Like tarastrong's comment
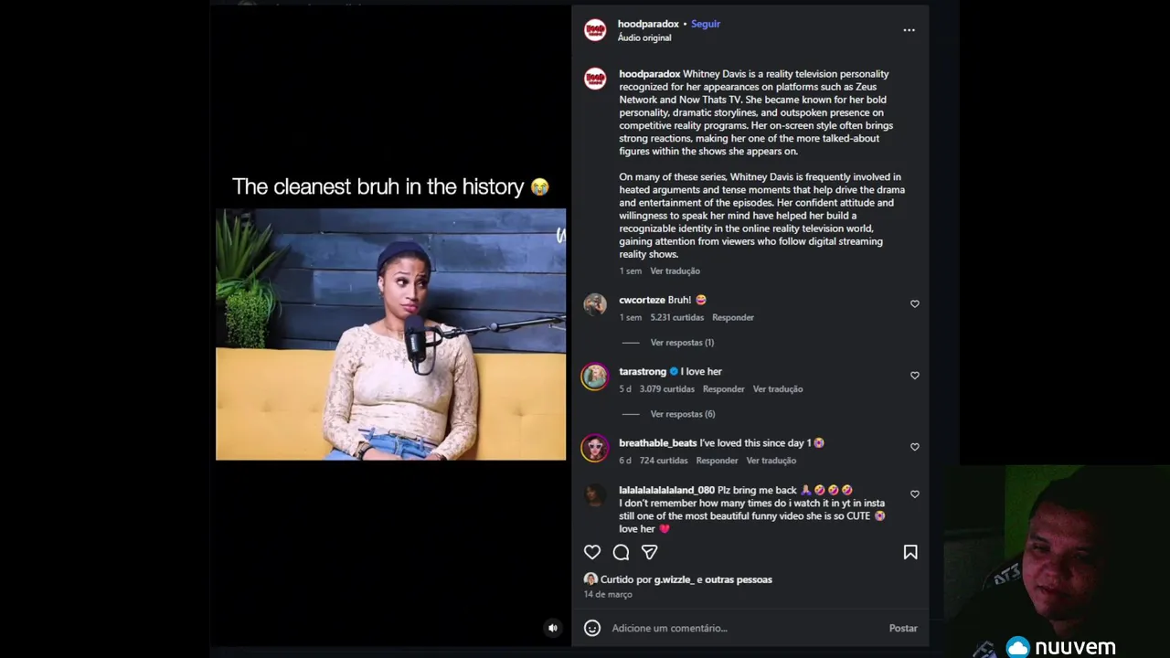Viewport: 1170px width, 658px height. tap(914, 376)
